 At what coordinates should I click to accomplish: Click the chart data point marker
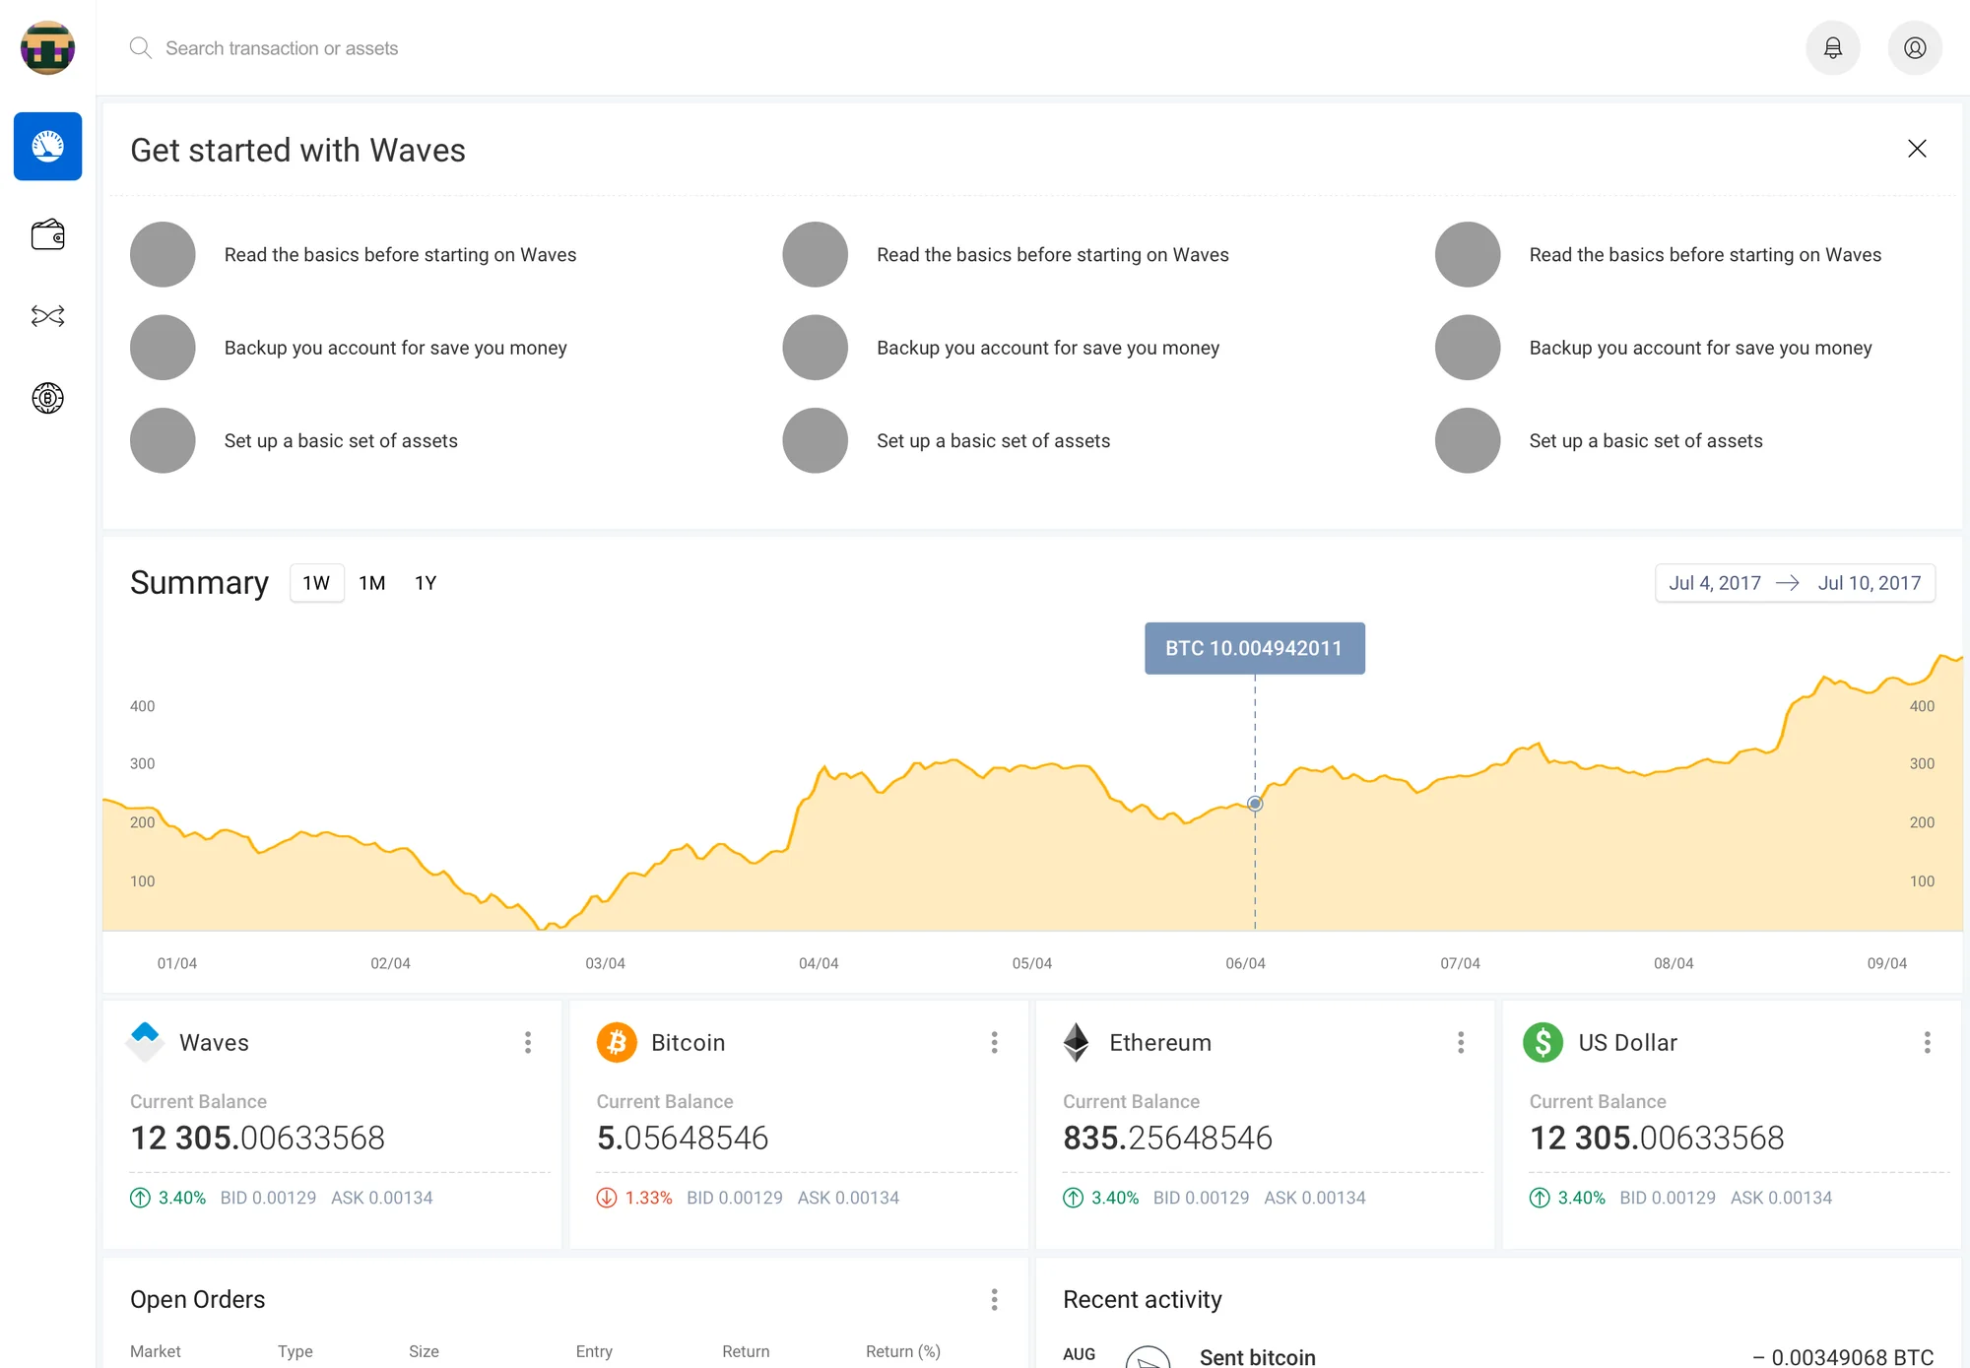tap(1255, 804)
